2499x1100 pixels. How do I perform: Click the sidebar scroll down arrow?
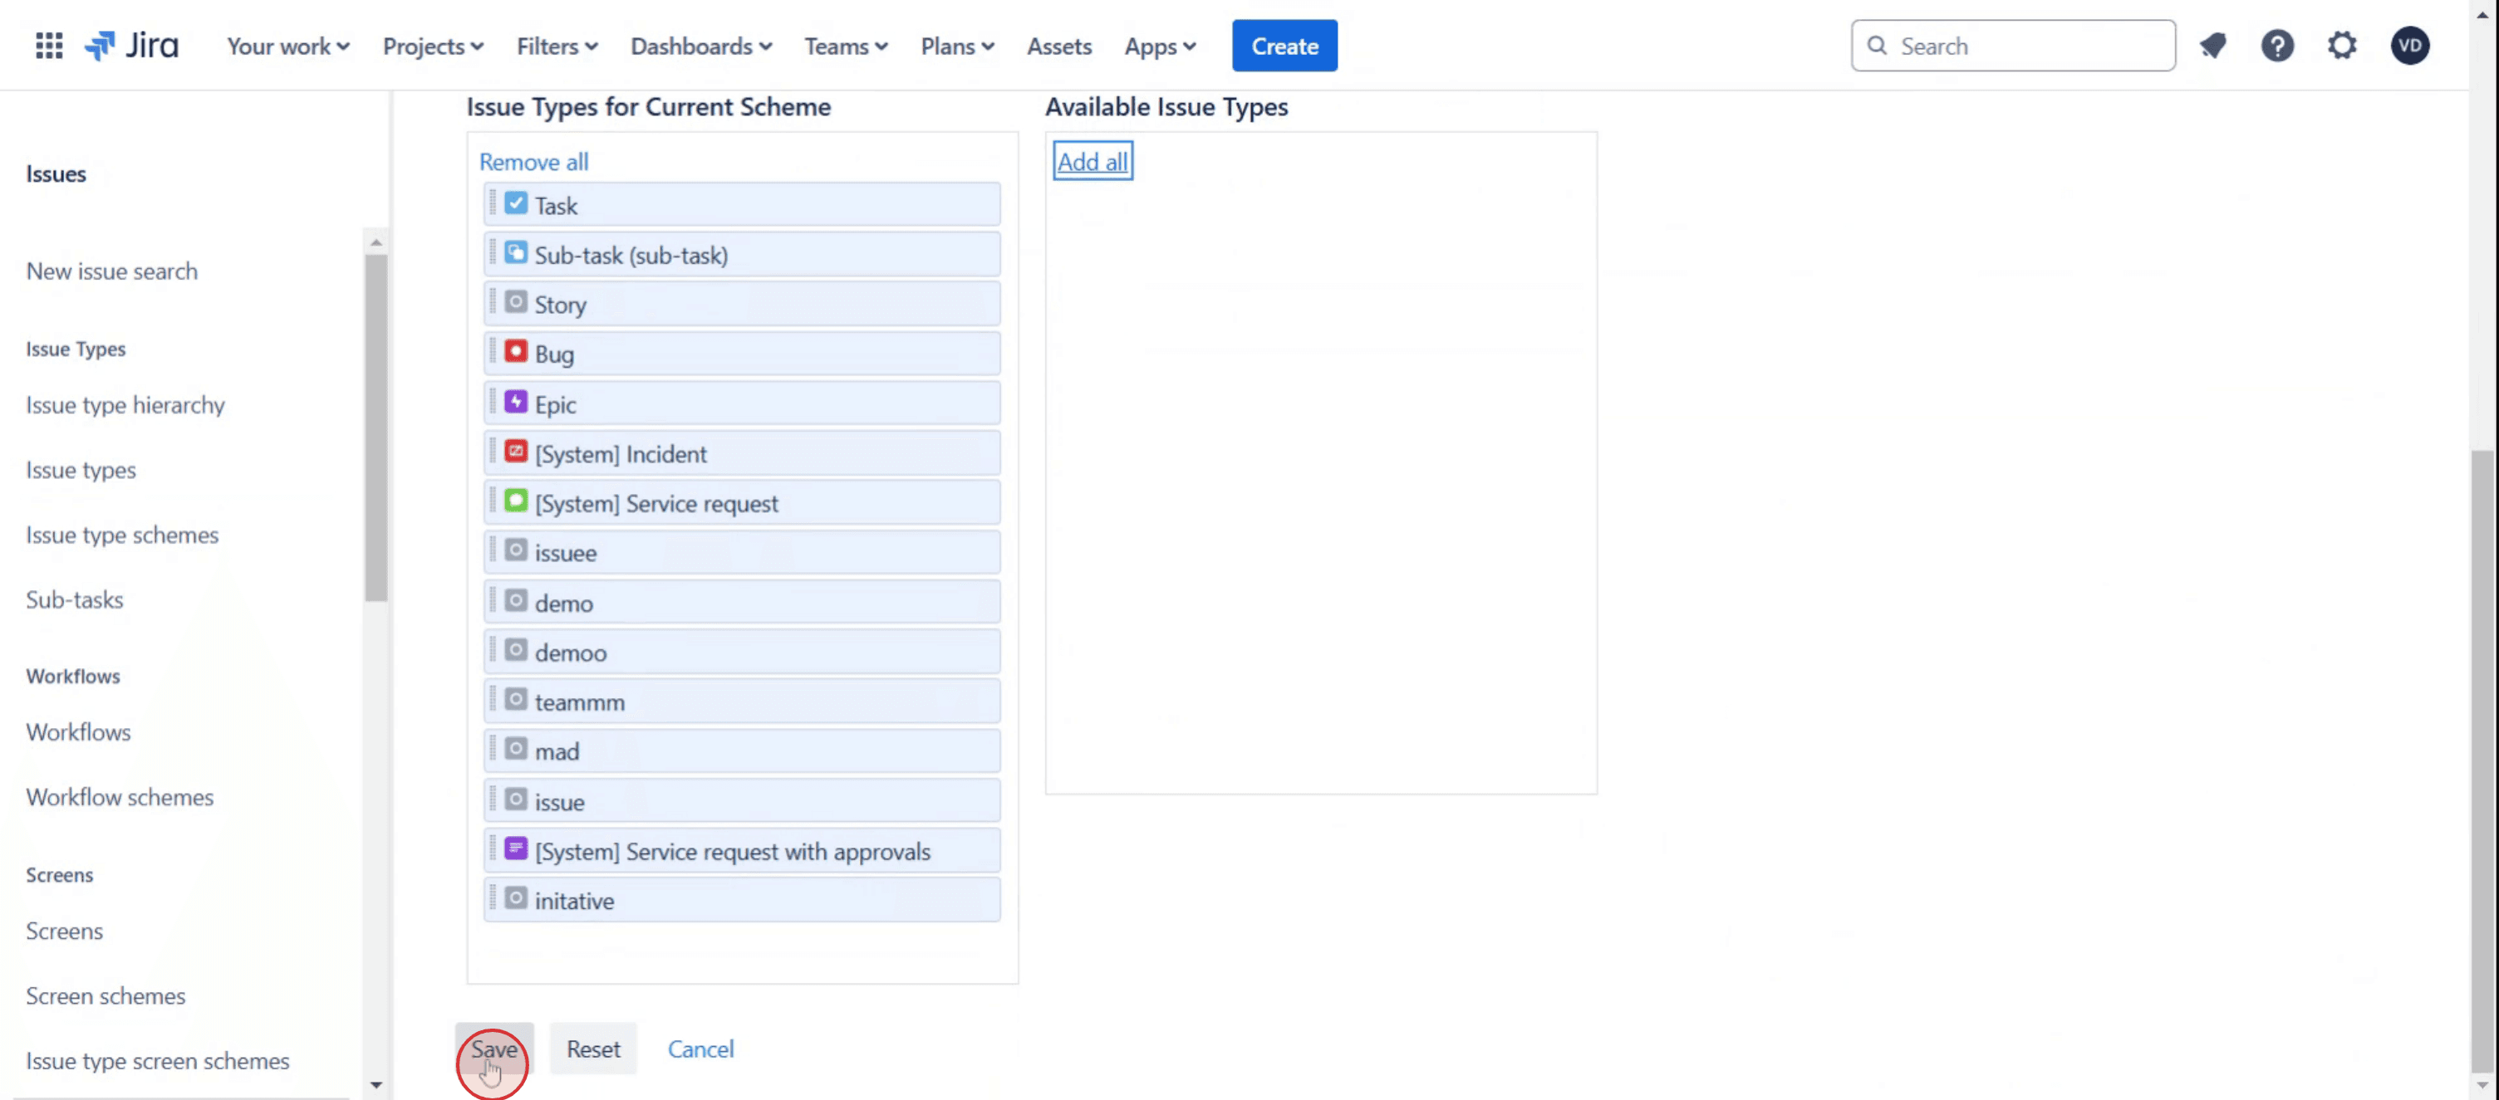(x=376, y=1085)
